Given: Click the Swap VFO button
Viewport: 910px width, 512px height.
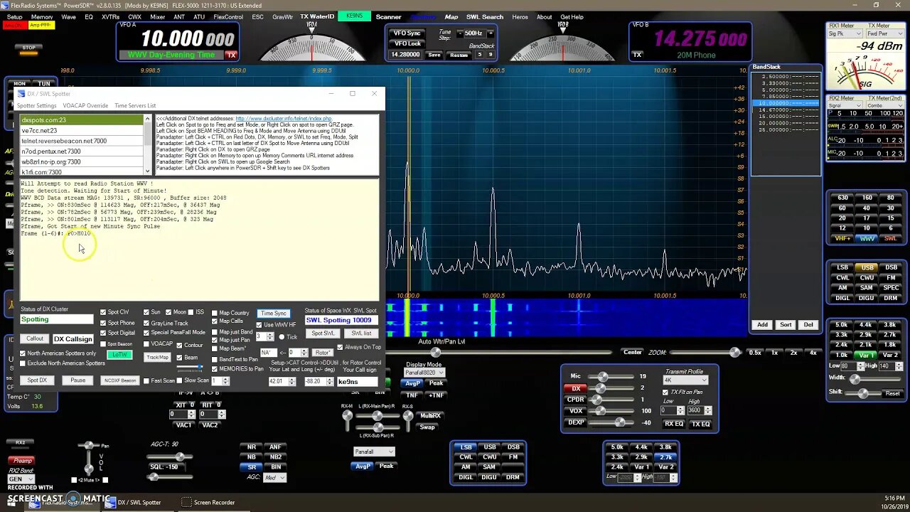Looking at the screenshot, I should pyautogui.click(x=427, y=427).
